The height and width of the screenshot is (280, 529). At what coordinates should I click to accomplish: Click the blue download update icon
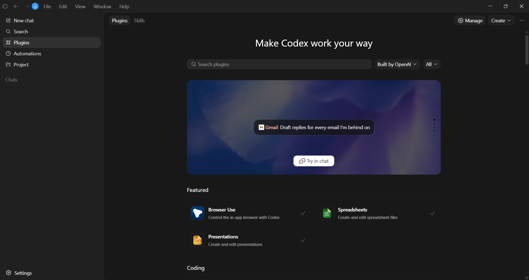(35, 6)
